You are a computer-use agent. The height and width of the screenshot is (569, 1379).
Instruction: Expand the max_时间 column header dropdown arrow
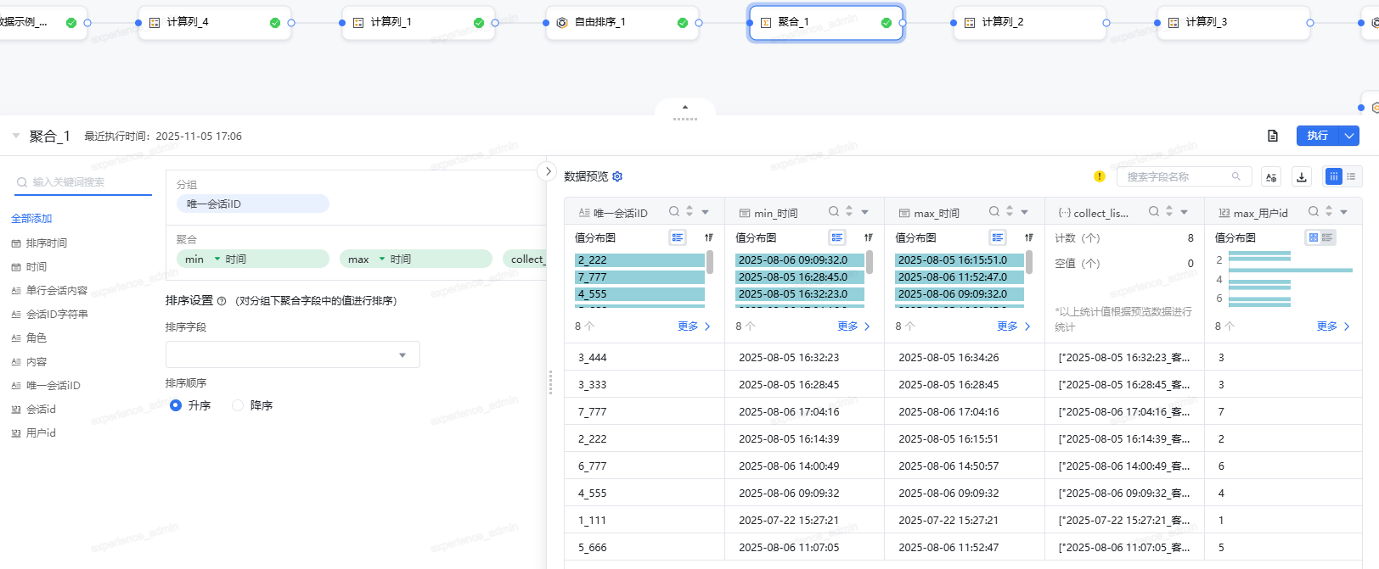pyautogui.click(x=1025, y=212)
